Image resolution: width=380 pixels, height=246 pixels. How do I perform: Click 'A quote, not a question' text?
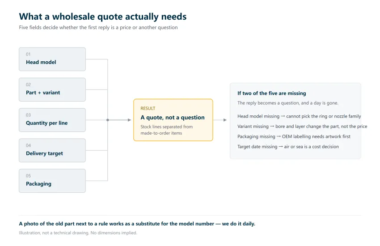click(172, 118)
